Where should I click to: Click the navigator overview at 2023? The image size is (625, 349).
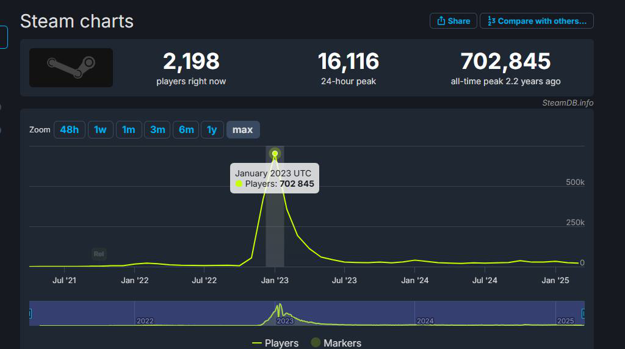coord(285,321)
